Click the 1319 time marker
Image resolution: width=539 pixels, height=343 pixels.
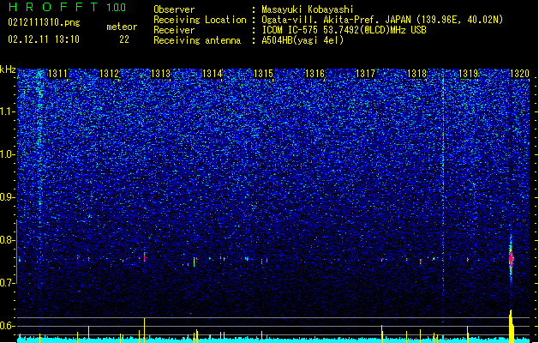click(x=468, y=74)
